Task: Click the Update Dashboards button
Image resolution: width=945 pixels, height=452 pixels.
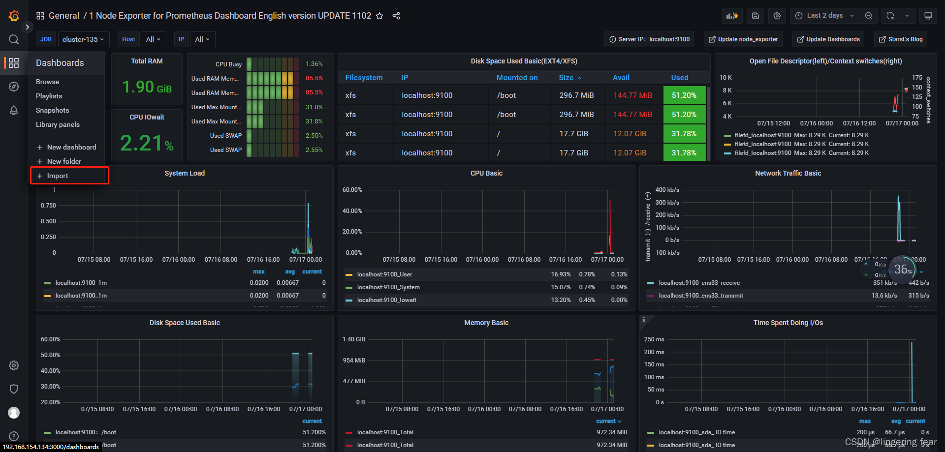Action: tap(828, 39)
